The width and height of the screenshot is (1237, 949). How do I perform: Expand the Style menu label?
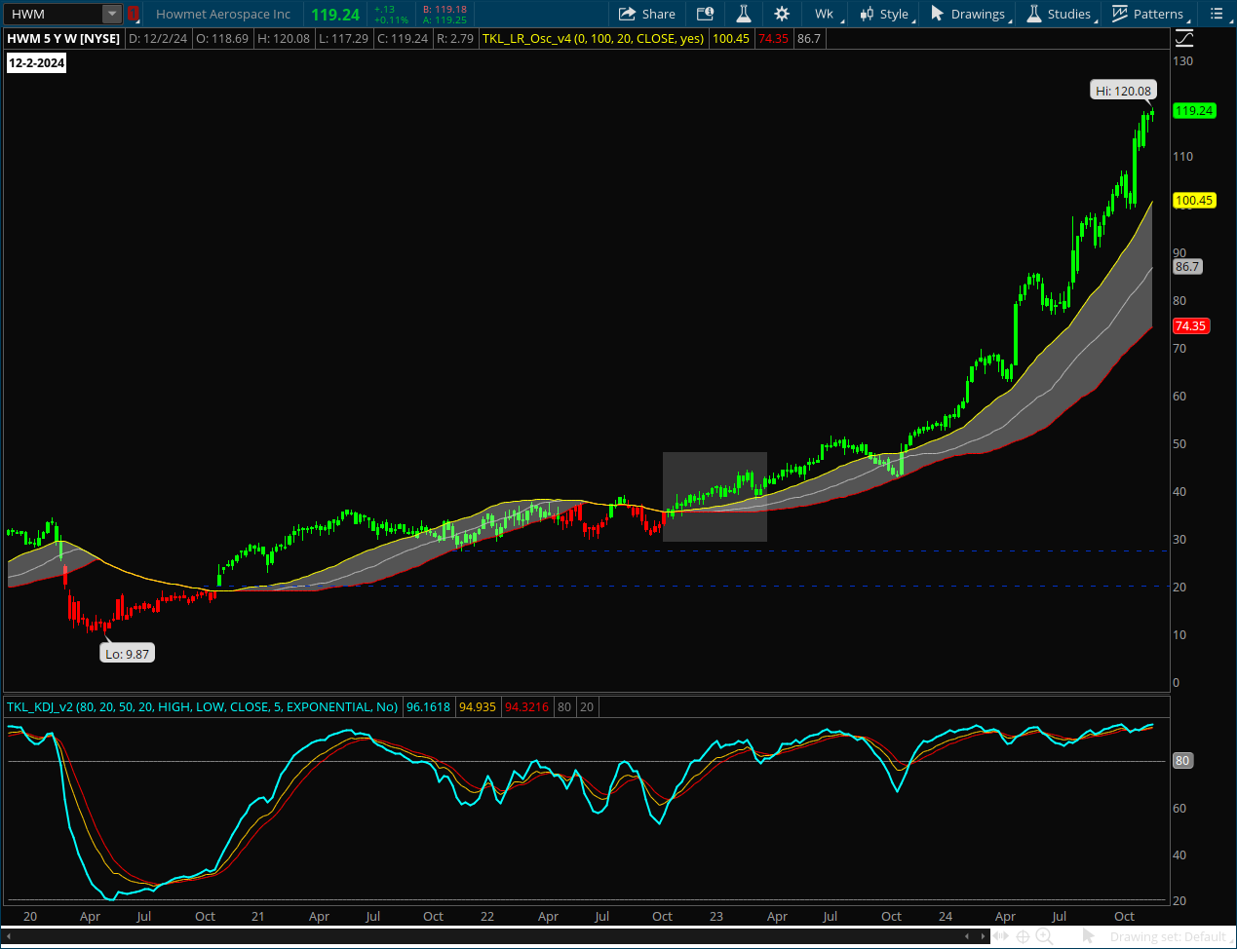[894, 14]
